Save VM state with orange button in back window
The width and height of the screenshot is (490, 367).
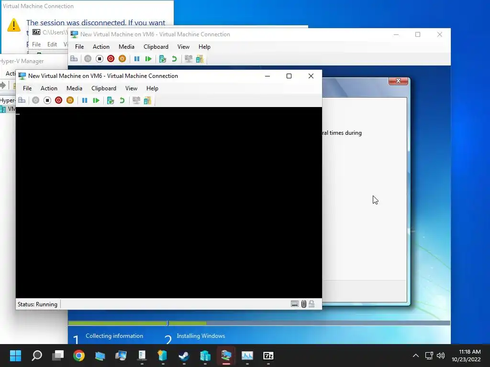point(122,59)
